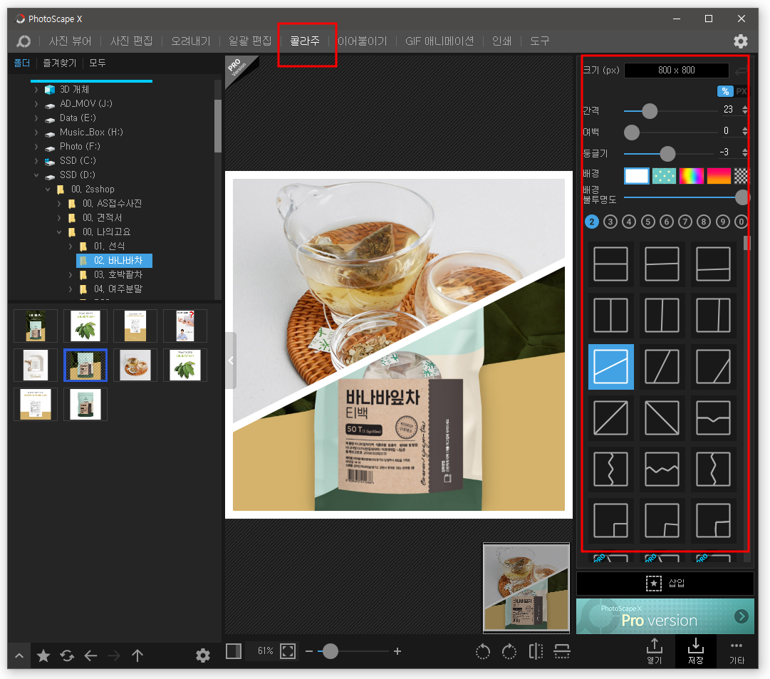Click the fit-to-screen zoom icon

288,651
